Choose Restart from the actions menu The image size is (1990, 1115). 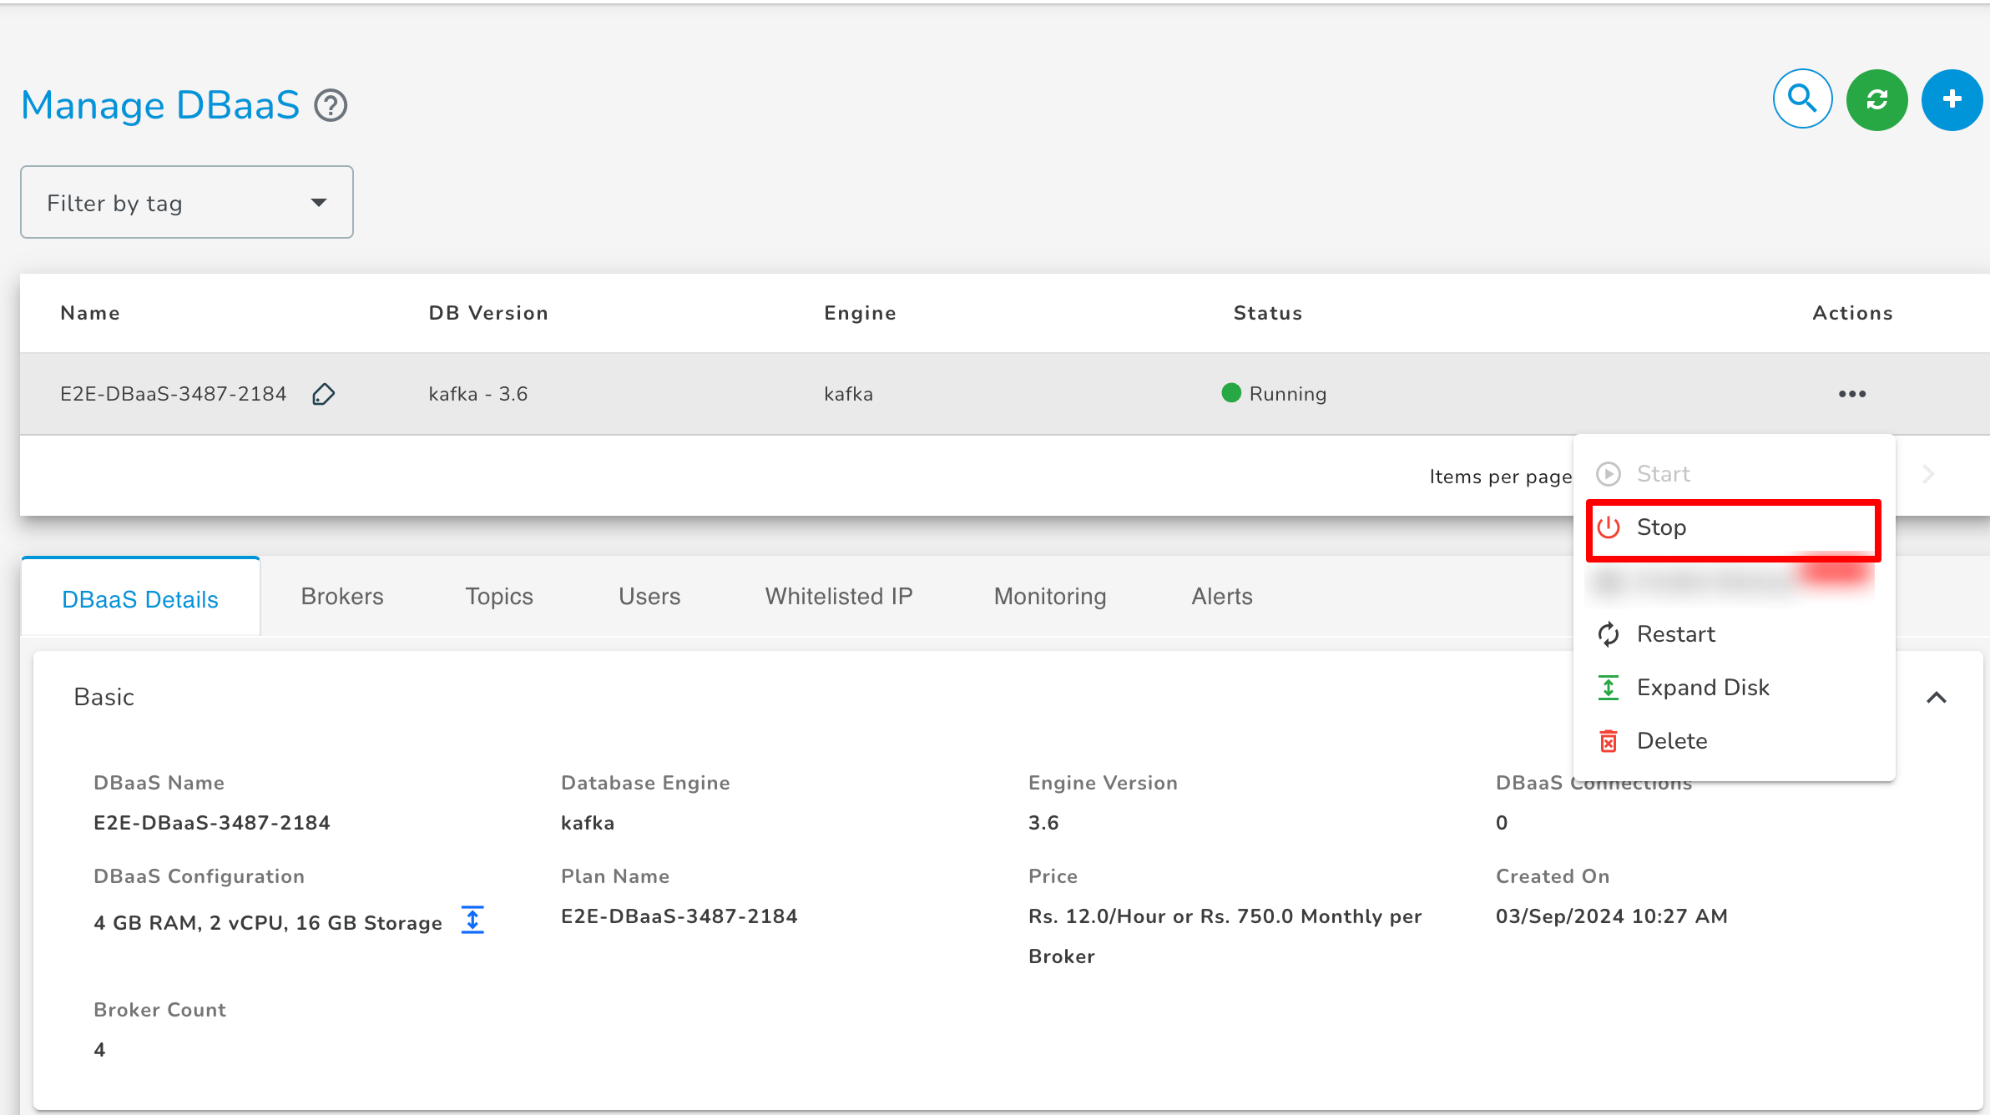pos(1733,634)
